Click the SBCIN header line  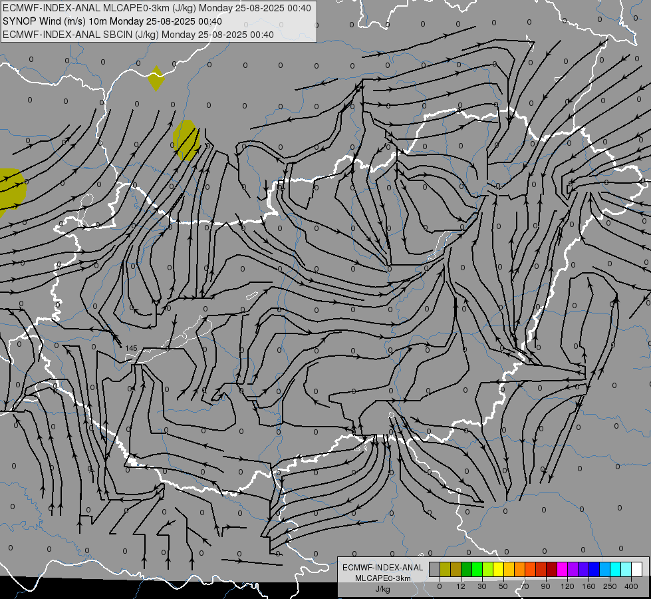point(138,35)
